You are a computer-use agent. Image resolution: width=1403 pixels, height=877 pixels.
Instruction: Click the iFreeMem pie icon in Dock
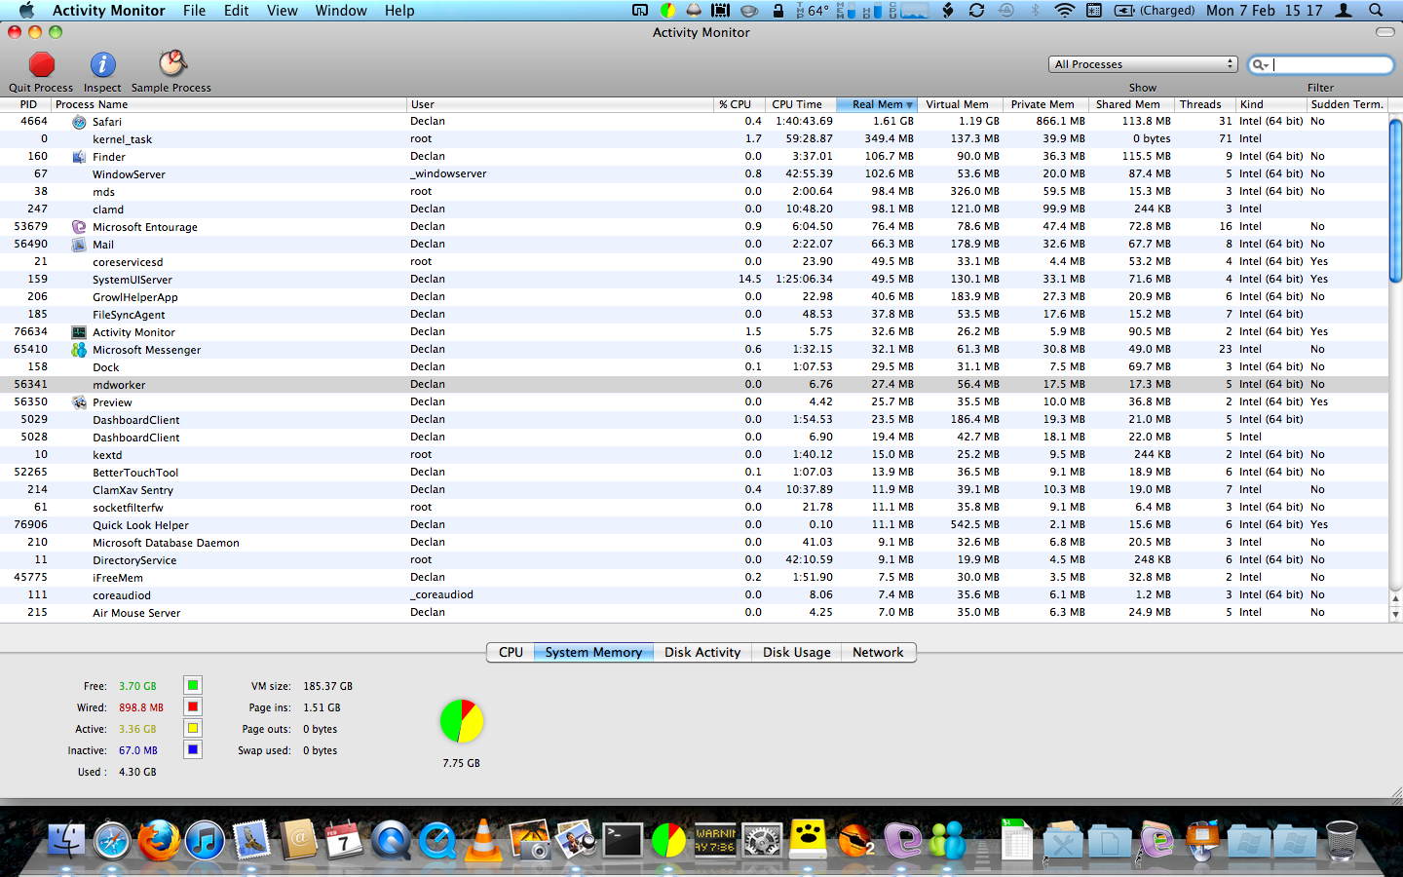click(x=668, y=840)
